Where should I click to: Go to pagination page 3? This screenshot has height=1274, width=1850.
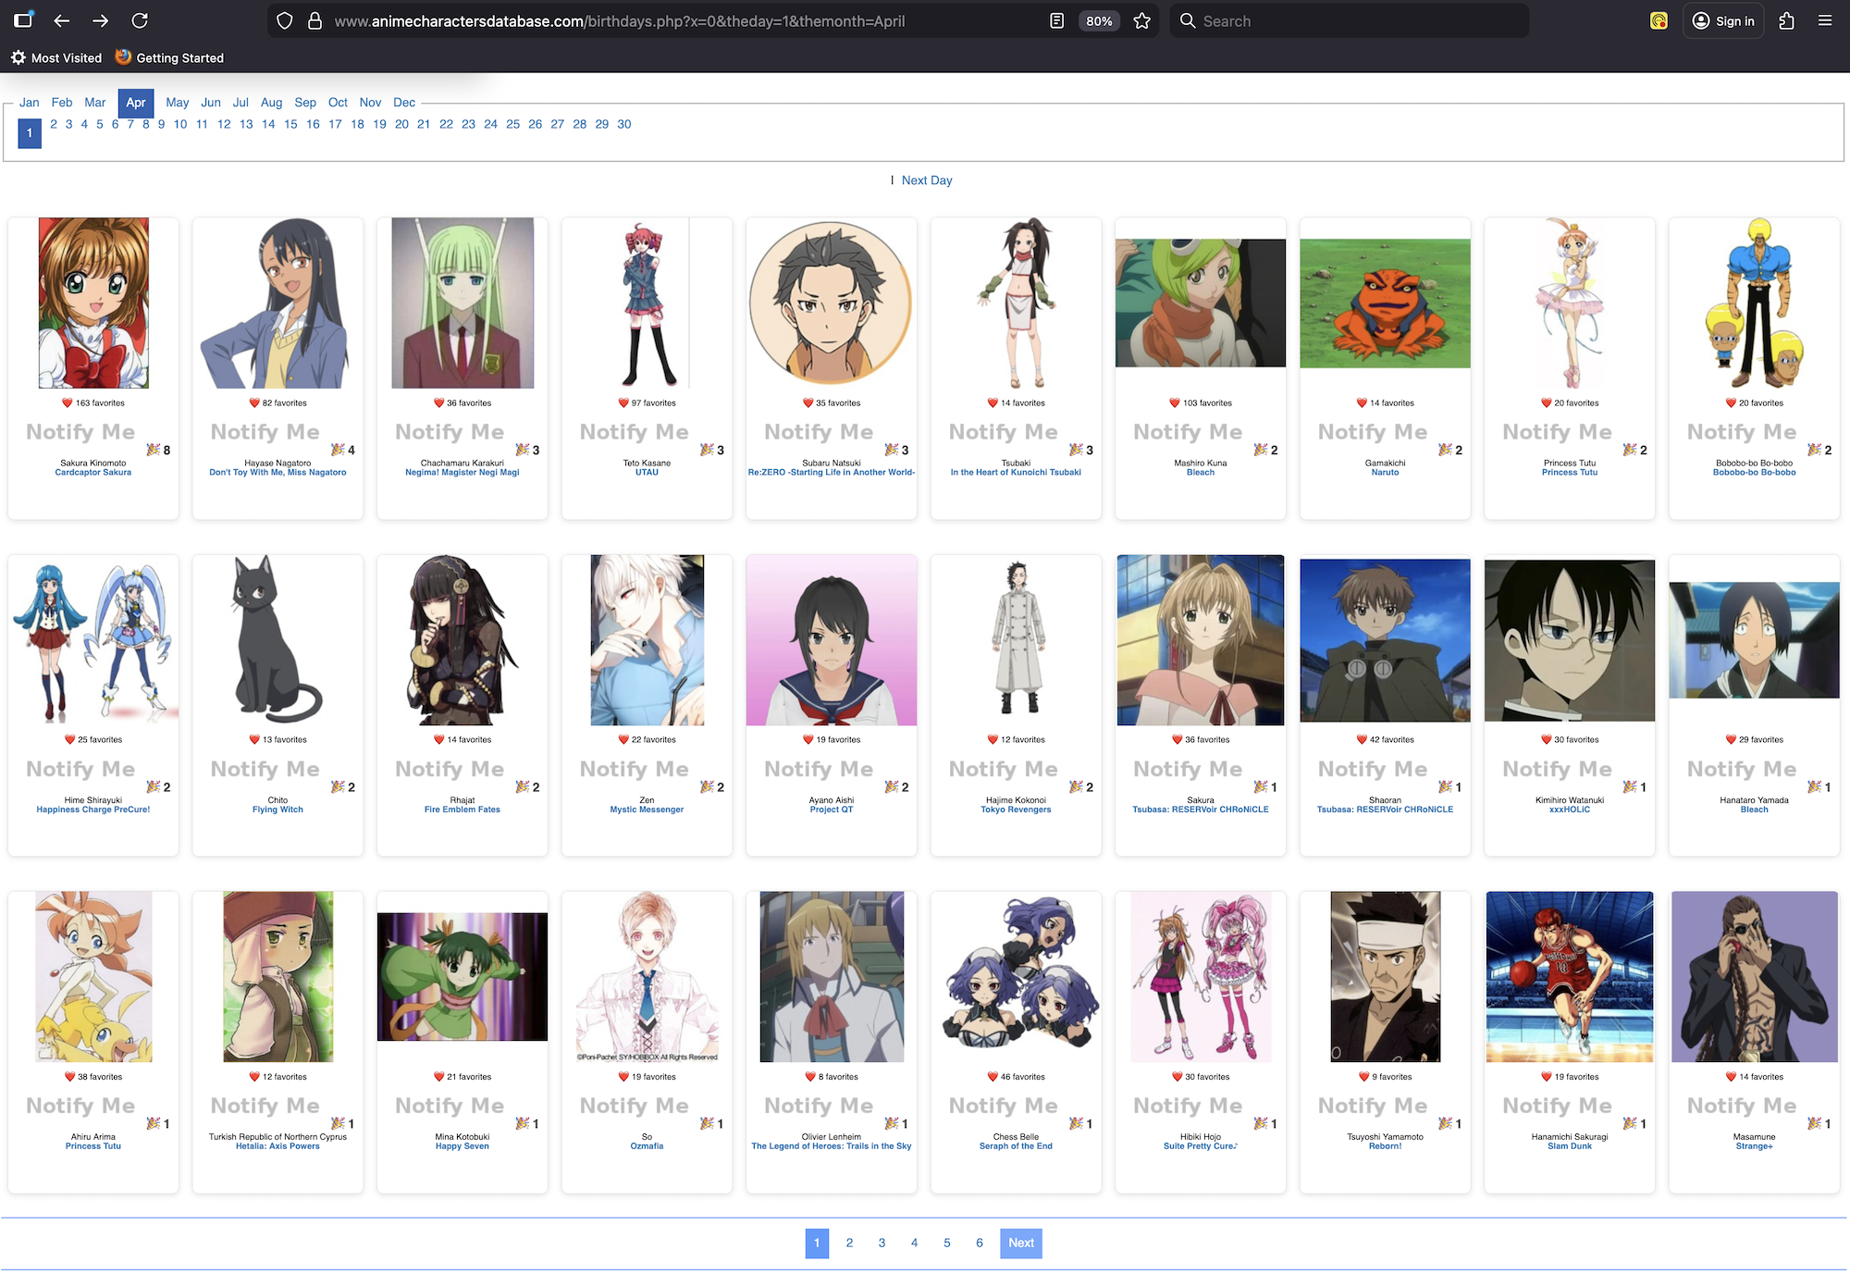pos(882,1243)
